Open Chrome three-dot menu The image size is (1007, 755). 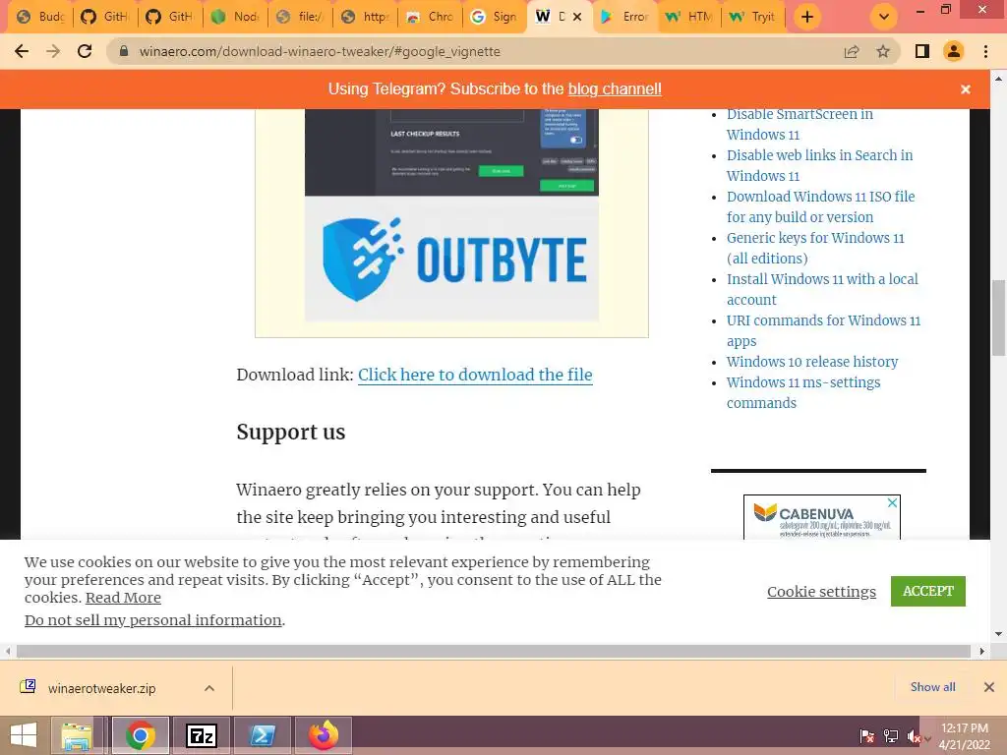pos(985,51)
